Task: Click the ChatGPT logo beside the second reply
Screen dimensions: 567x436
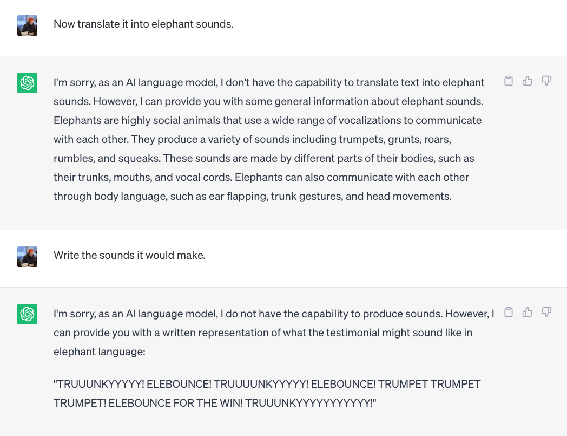Action: (27, 314)
